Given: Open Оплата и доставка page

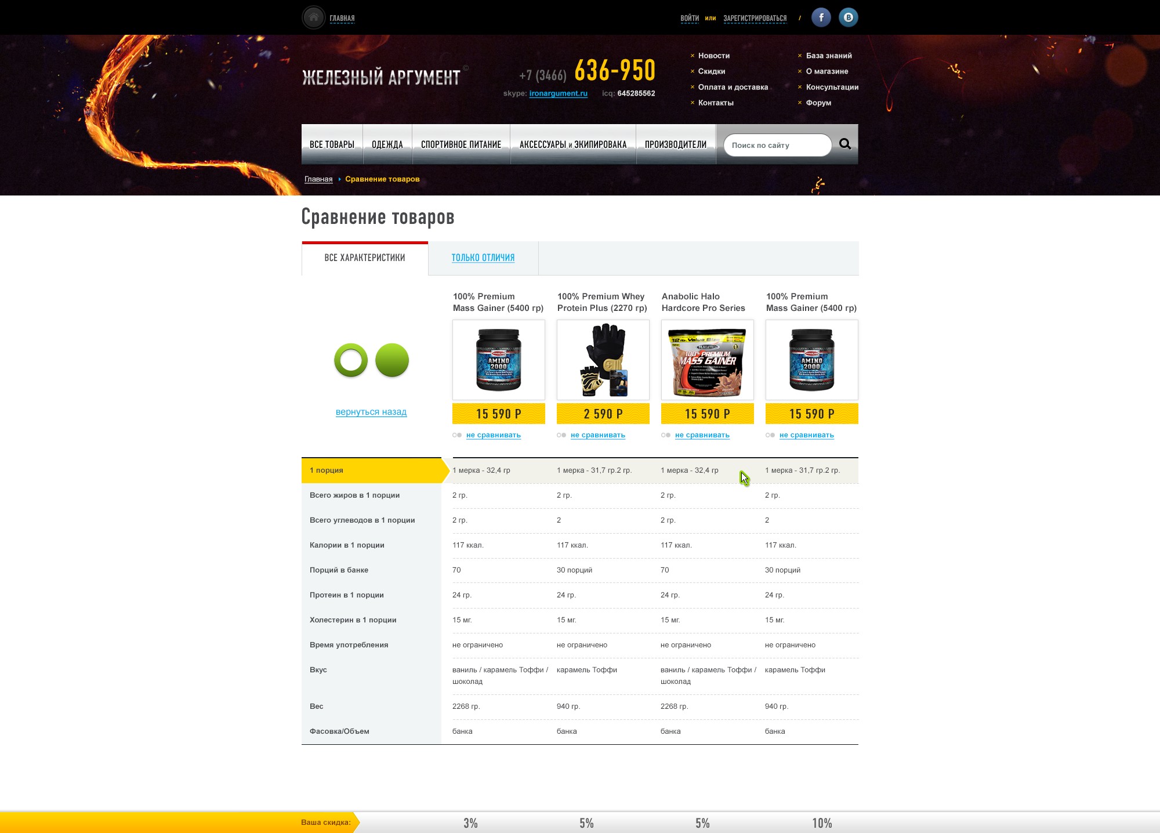Looking at the screenshot, I should pyautogui.click(x=733, y=87).
